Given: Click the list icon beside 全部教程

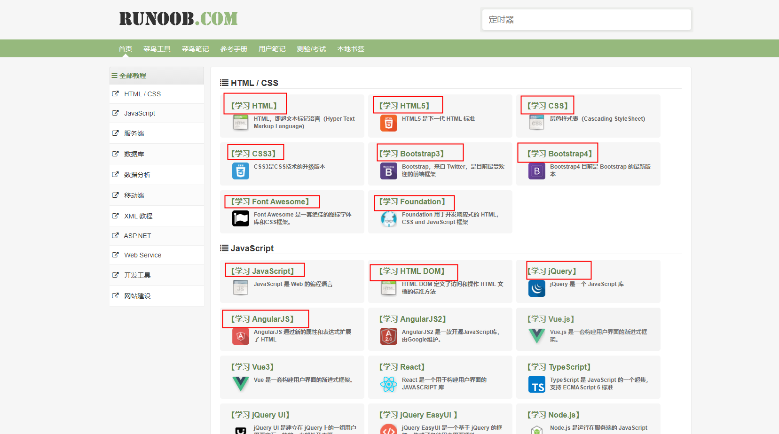Looking at the screenshot, I should click(x=114, y=76).
